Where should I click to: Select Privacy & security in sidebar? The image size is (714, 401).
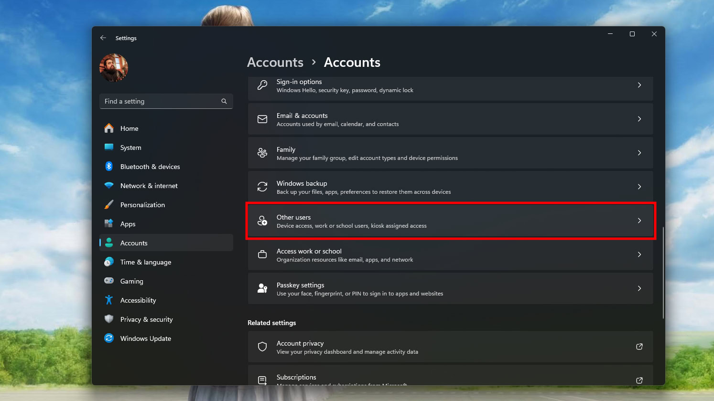coord(146,319)
